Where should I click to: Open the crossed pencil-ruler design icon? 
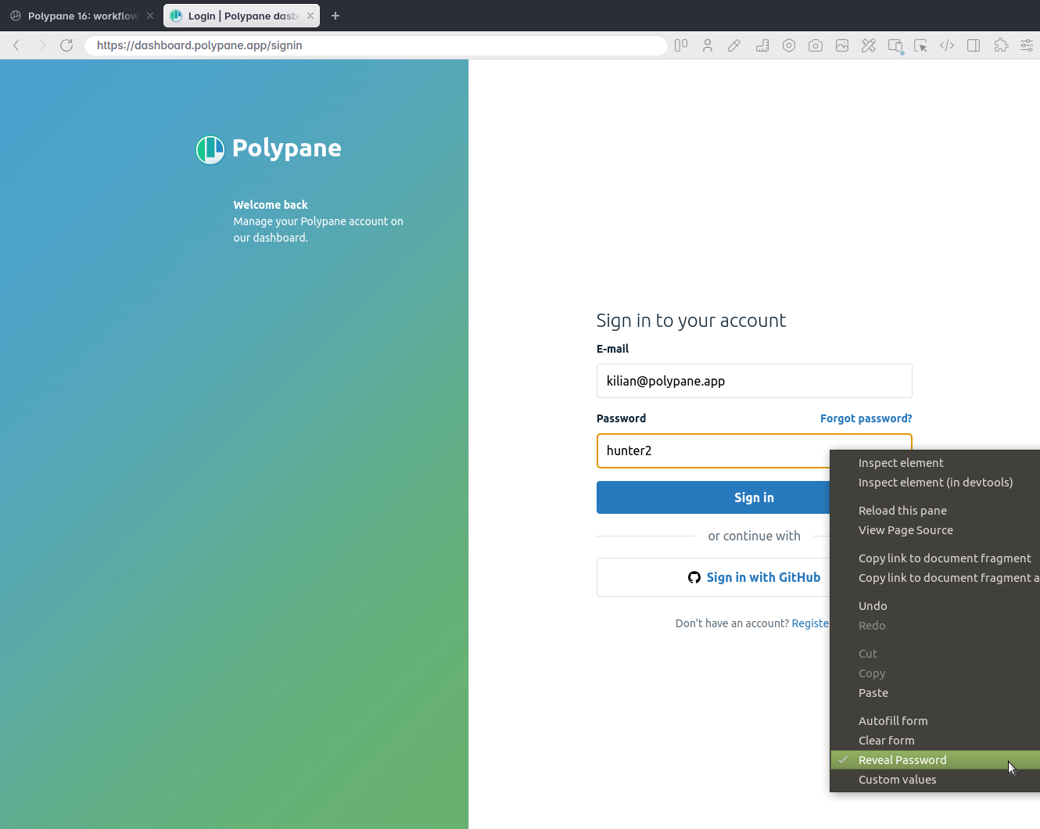(869, 45)
